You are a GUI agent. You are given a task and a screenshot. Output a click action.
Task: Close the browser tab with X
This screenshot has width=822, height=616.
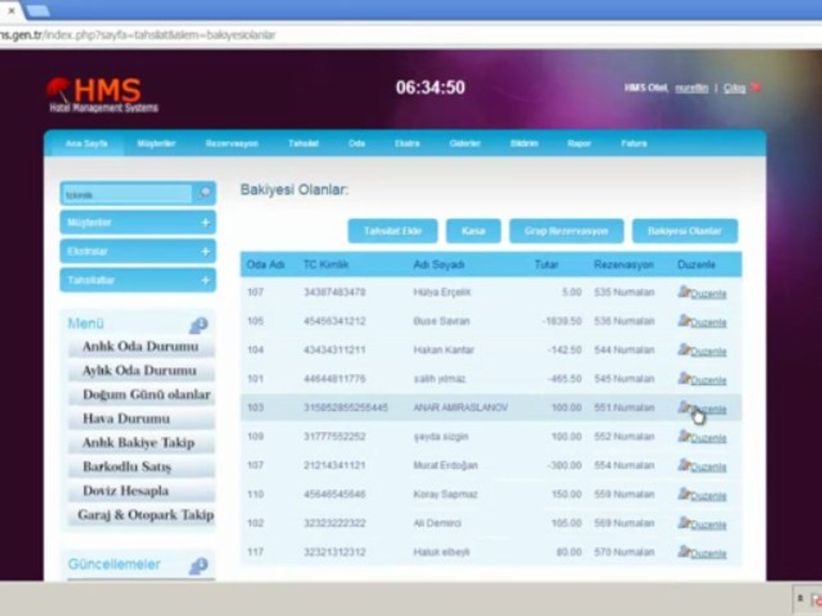pos(11,10)
